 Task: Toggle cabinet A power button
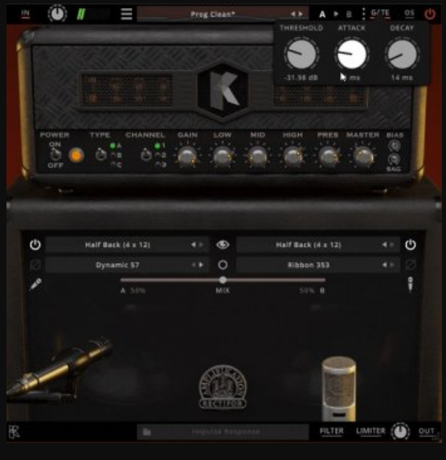pyautogui.click(x=35, y=244)
